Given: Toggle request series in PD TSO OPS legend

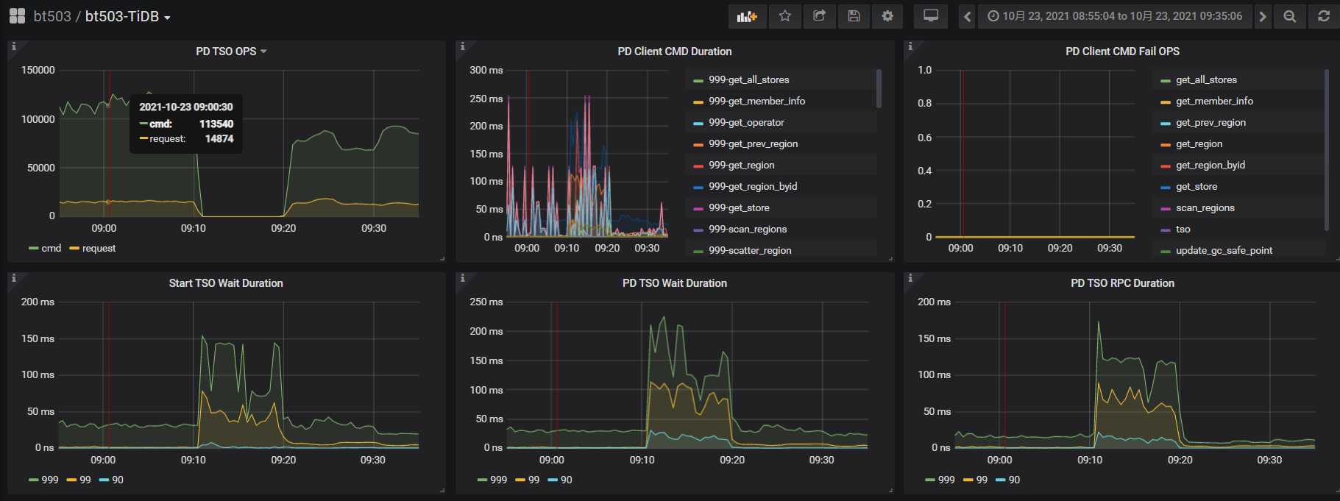Looking at the screenshot, I should tap(99, 249).
